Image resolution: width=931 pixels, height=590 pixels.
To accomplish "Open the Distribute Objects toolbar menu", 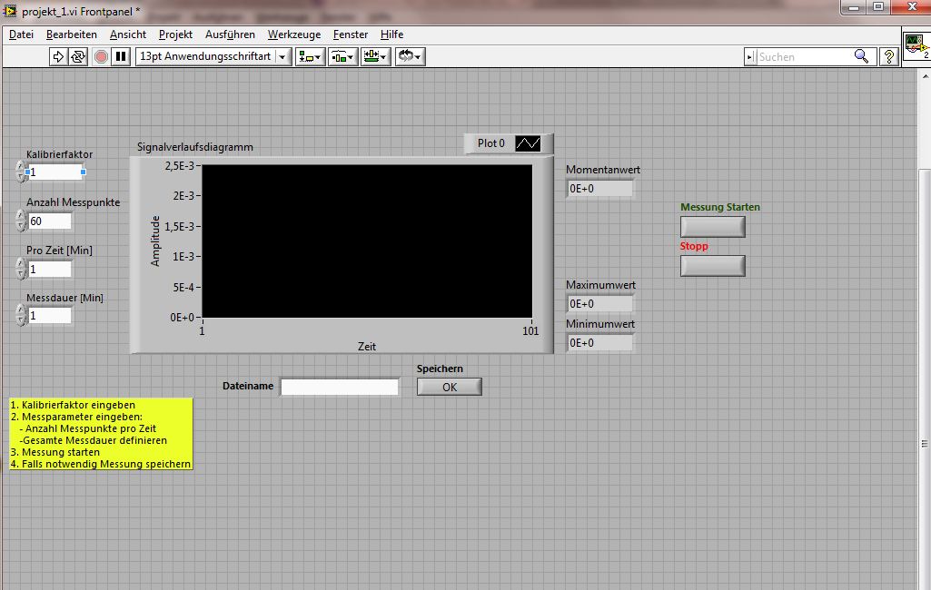I will click(343, 56).
